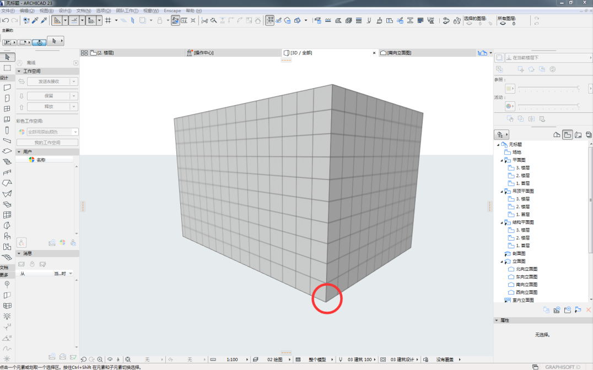Screen dimensions: 593x370
Task: Click zoom-in magnifier in bottom bar
Action: click(x=100, y=360)
